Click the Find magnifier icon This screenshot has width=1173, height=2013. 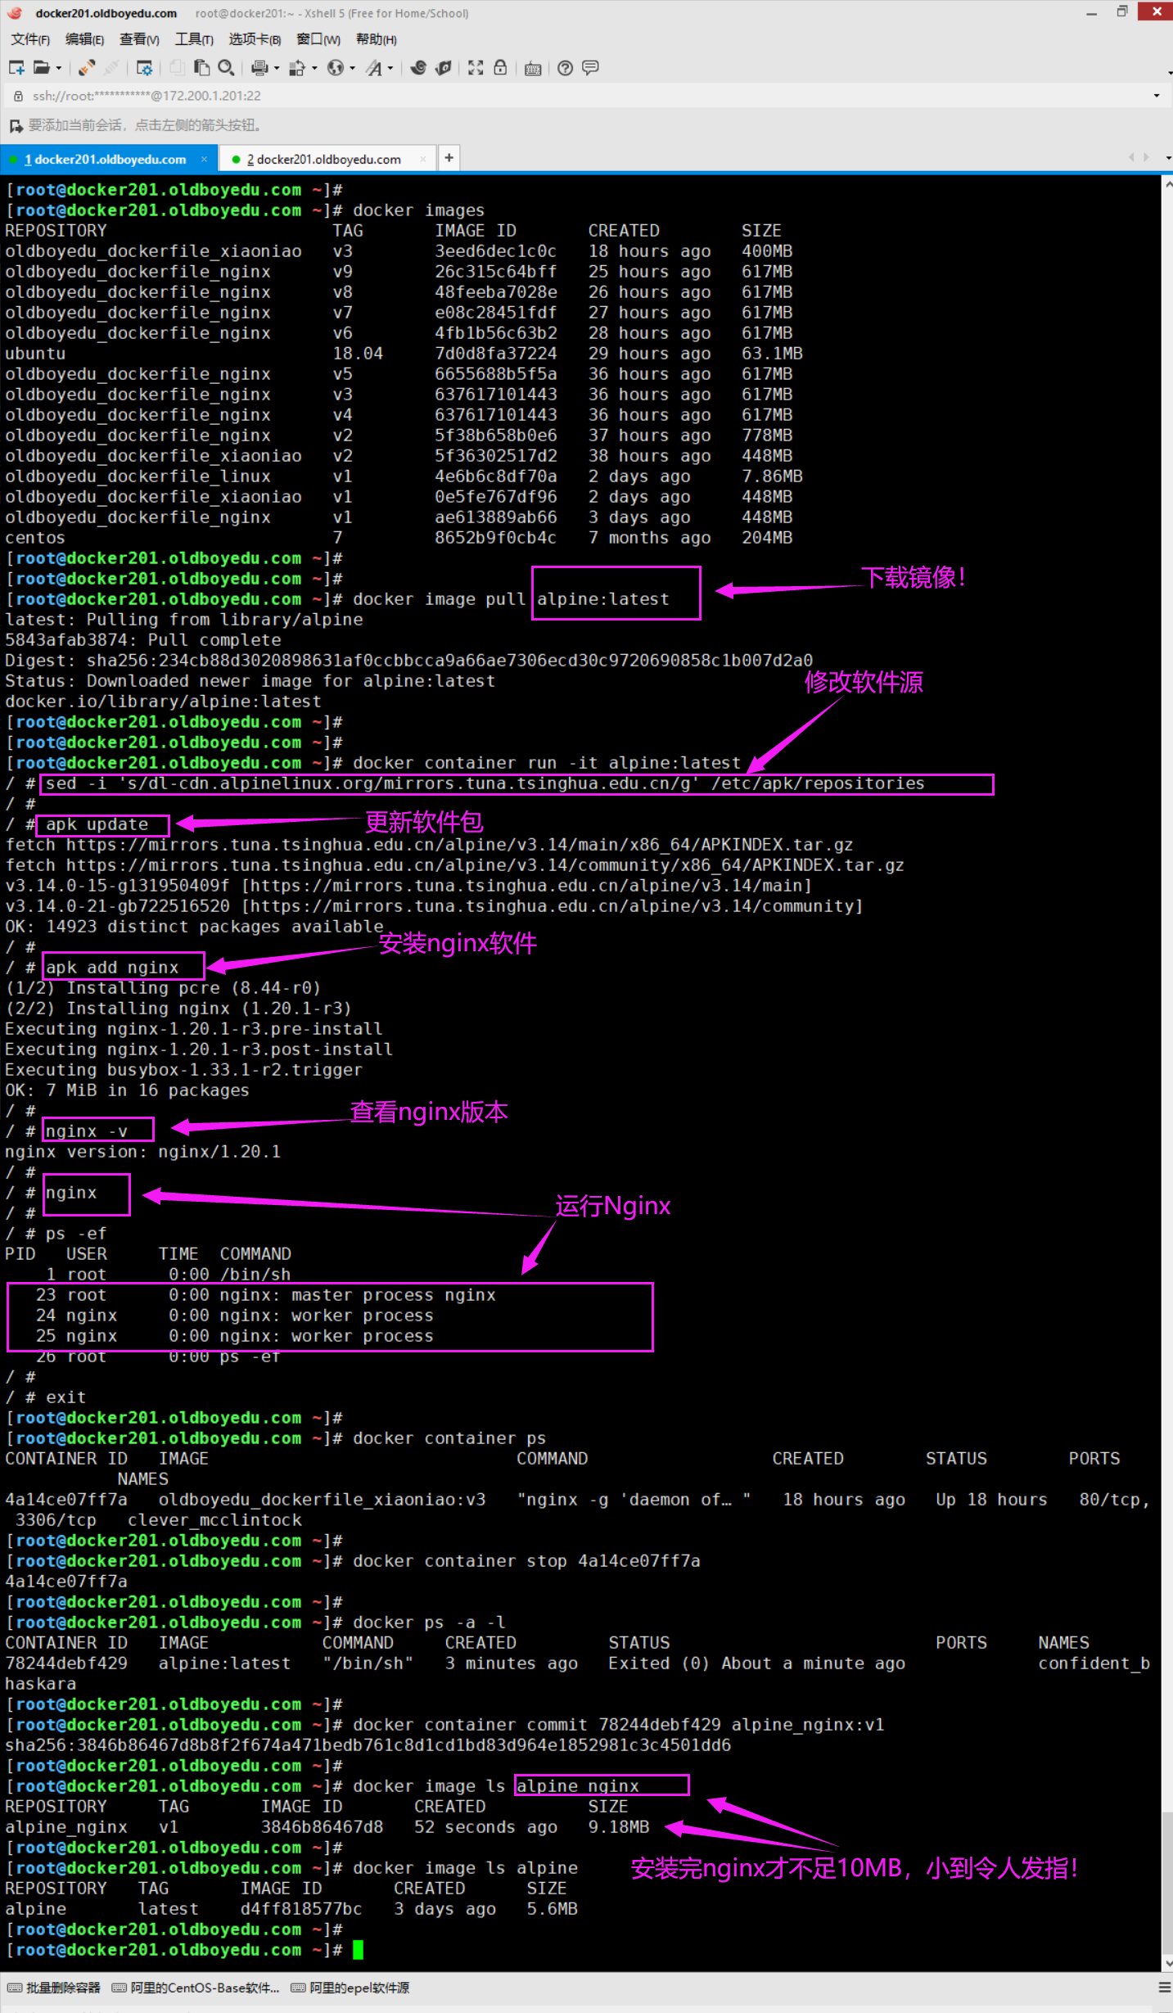click(x=227, y=68)
